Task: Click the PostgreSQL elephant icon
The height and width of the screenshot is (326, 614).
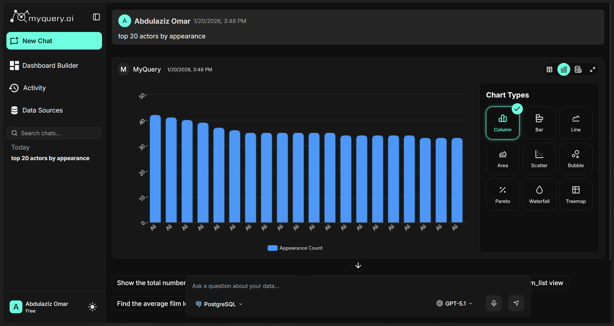Action: (x=199, y=304)
